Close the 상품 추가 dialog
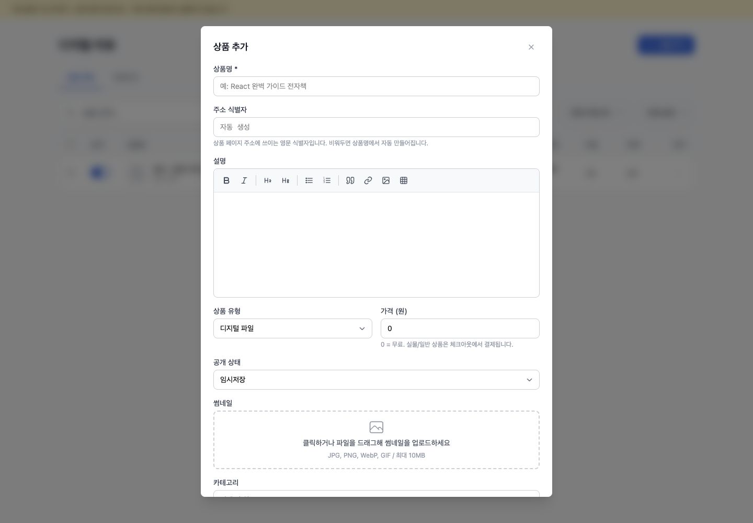 point(531,47)
